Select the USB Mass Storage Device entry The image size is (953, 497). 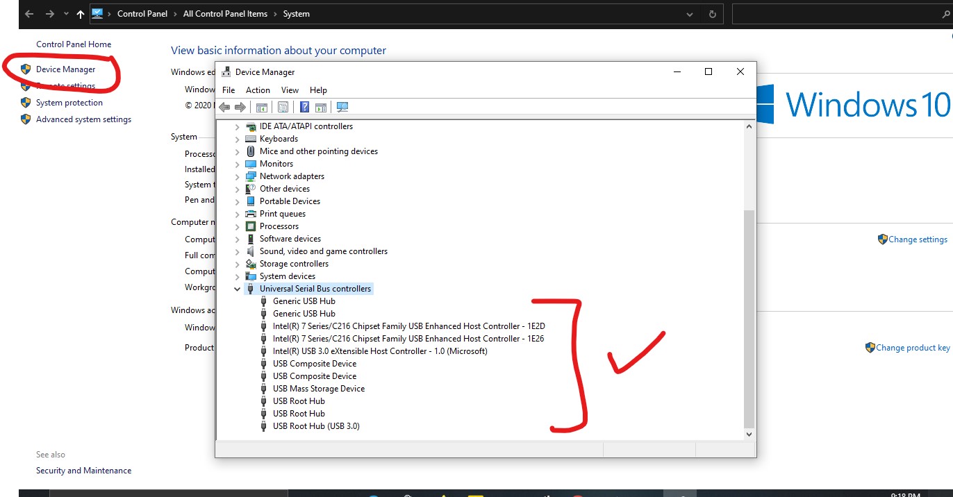tap(318, 389)
